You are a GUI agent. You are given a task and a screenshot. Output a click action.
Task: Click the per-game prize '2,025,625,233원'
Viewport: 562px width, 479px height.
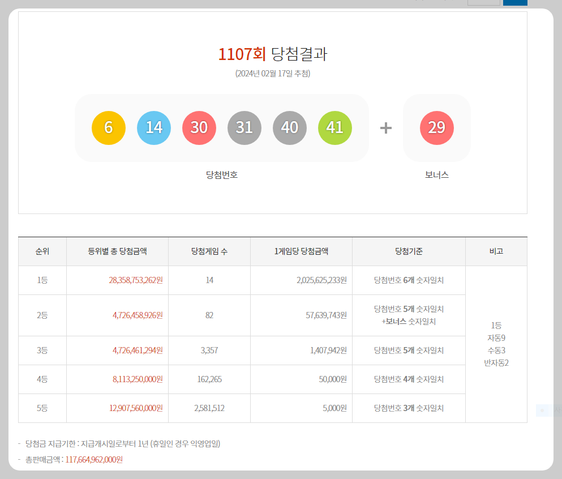point(322,280)
